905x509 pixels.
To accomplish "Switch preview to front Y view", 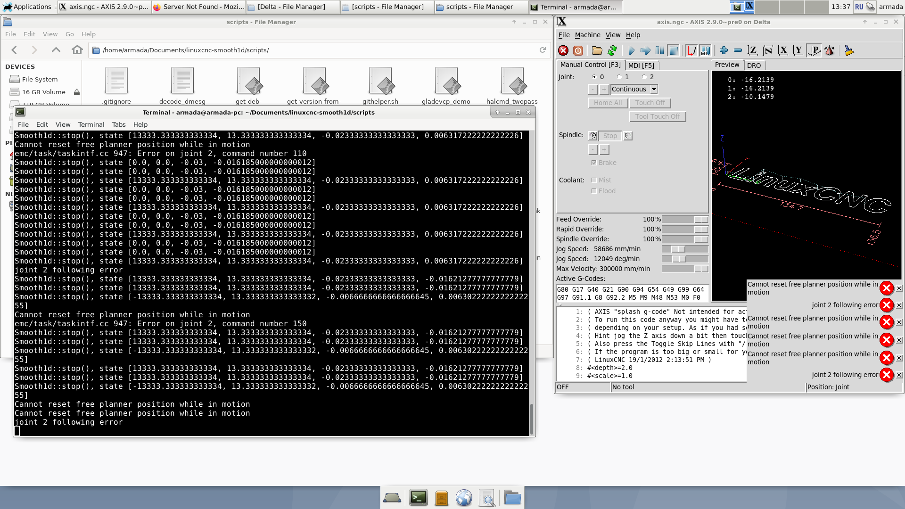I will pyautogui.click(x=798, y=50).
